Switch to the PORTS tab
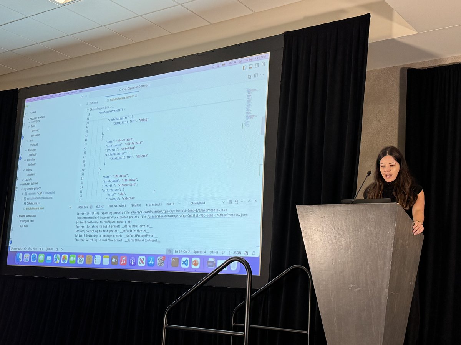The image size is (461, 345). [170, 204]
